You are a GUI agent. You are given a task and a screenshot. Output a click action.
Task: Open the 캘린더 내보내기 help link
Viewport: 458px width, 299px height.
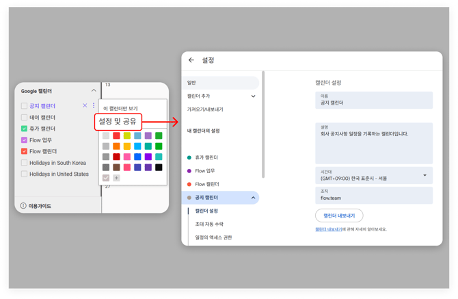(328, 230)
